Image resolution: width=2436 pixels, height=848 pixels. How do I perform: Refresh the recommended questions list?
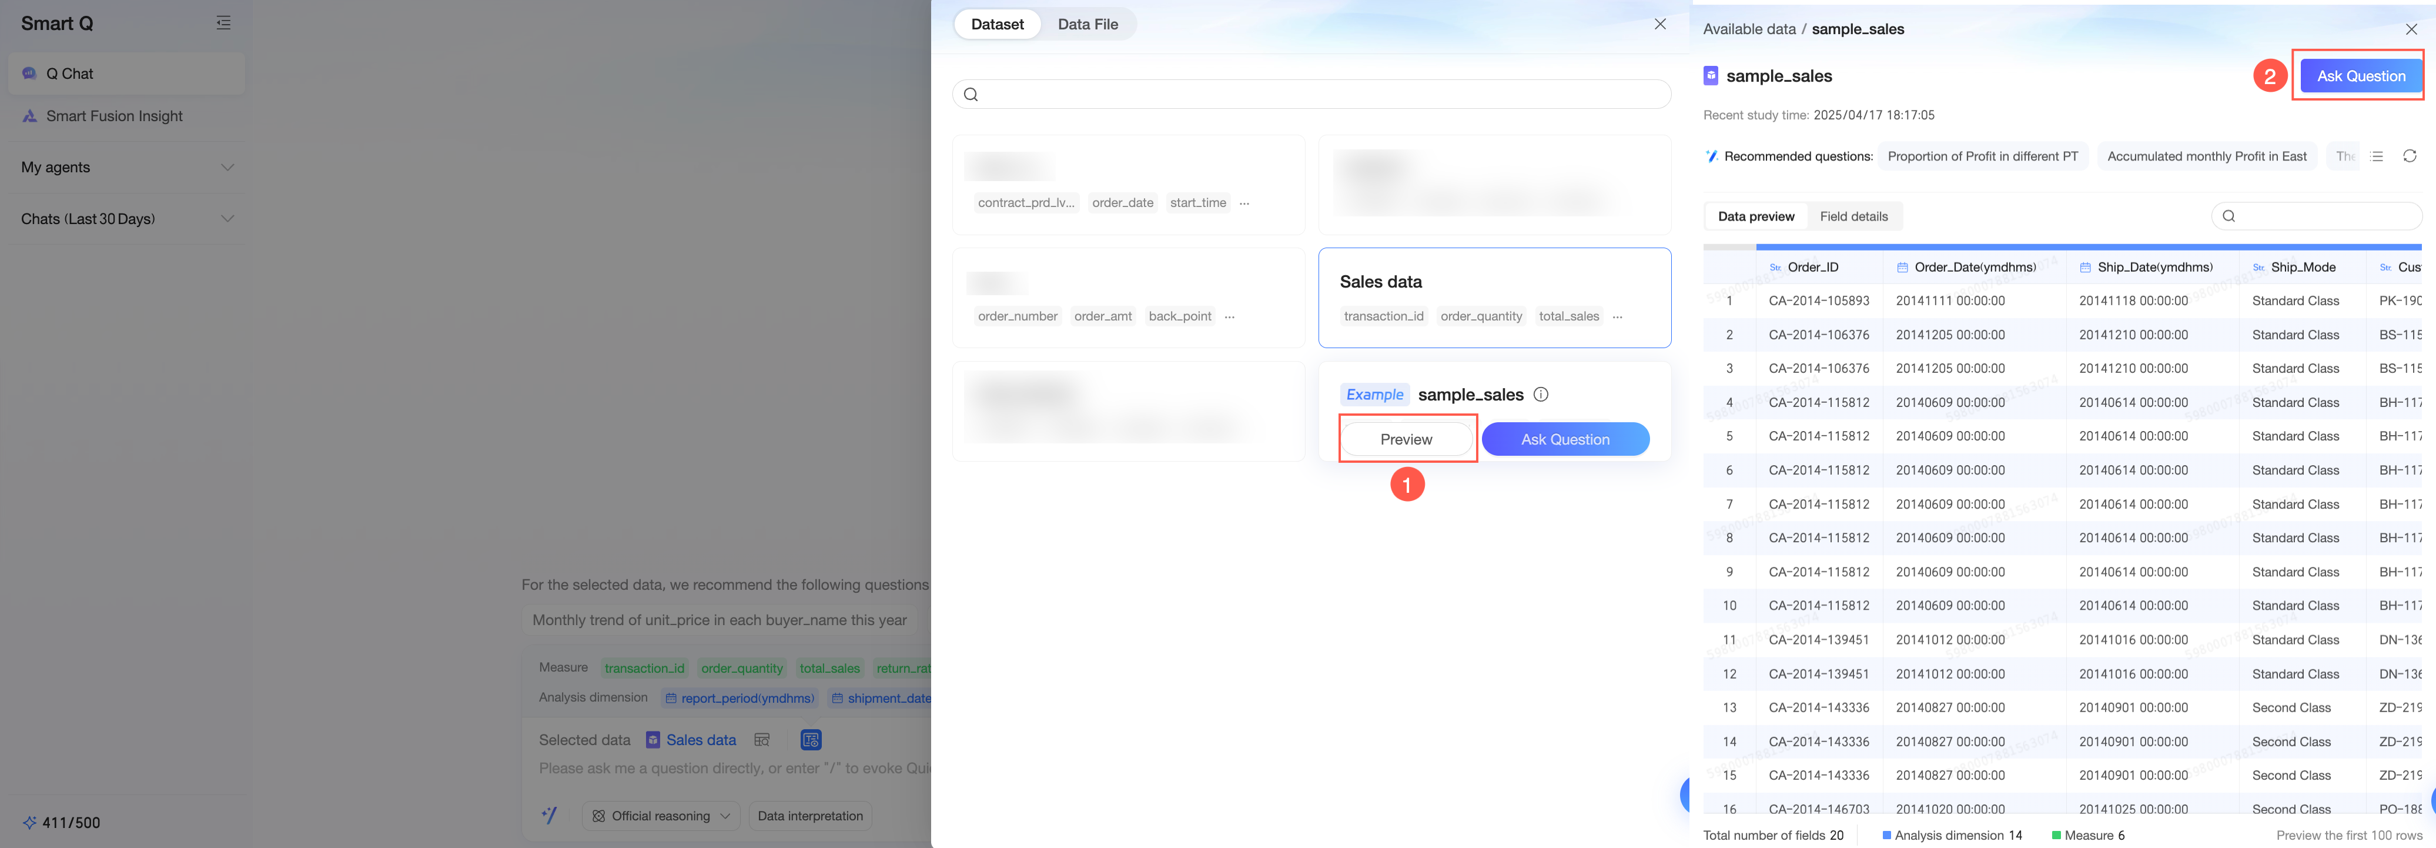[2408, 156]
